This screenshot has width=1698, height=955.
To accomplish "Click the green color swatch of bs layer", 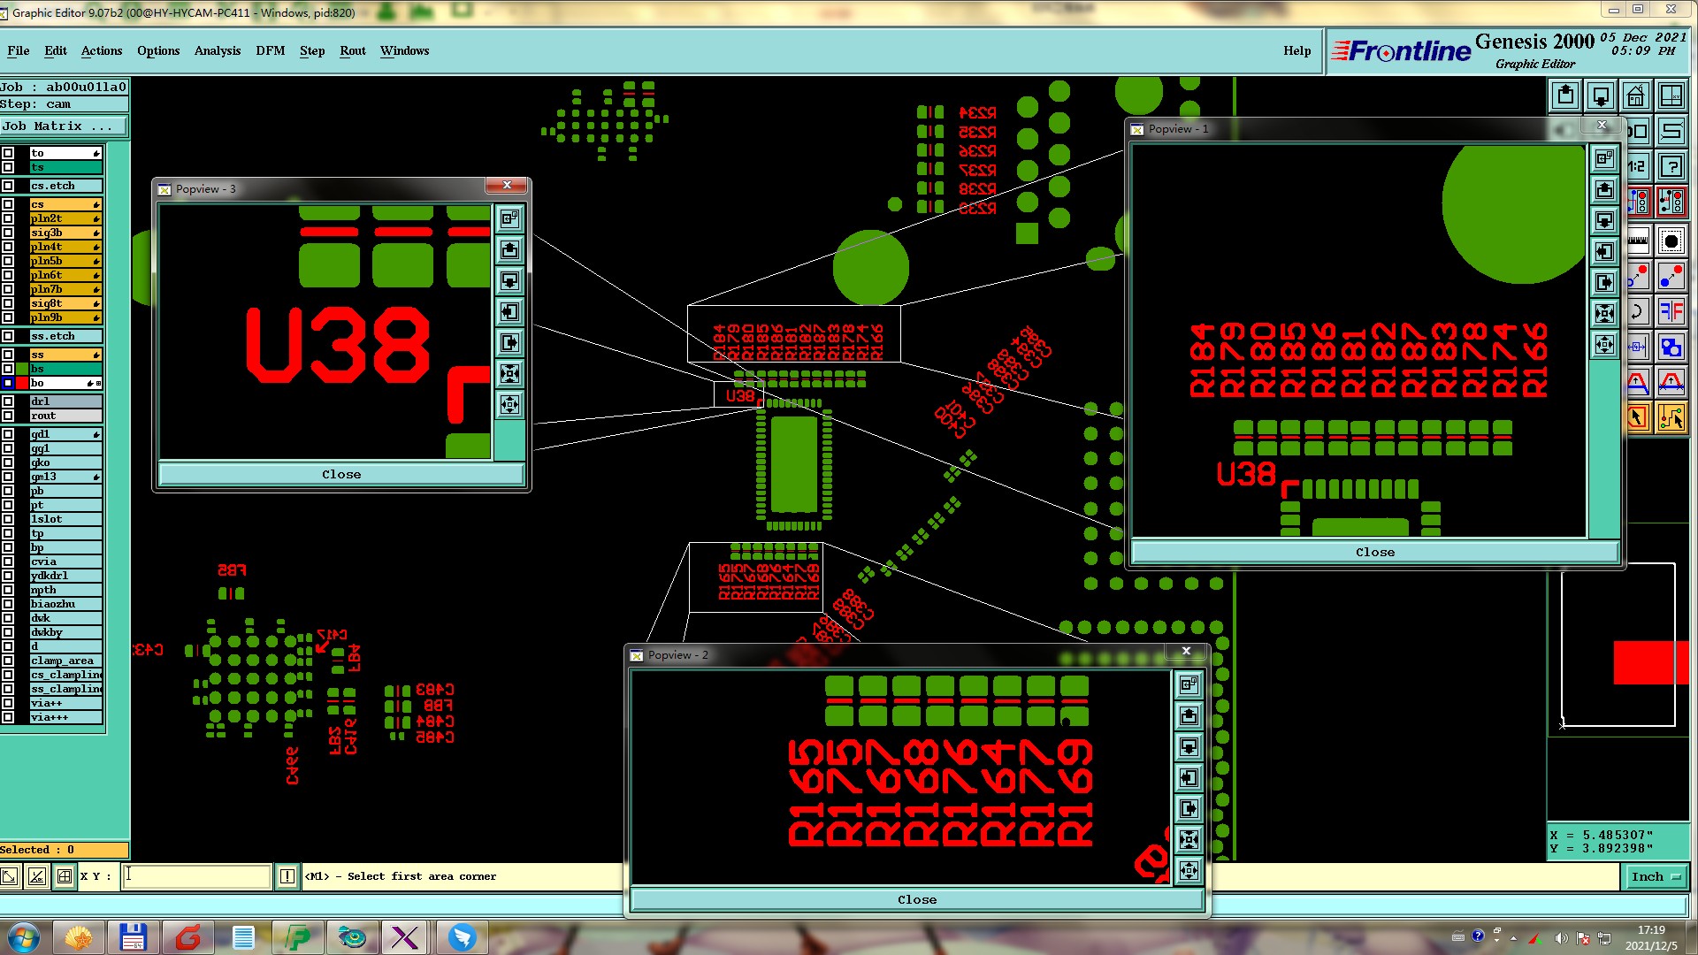I will click(x=22, y=369).
